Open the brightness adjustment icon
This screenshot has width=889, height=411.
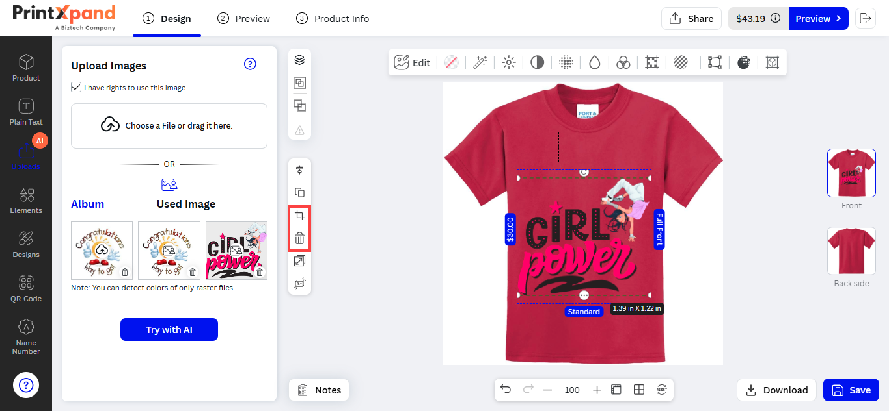[509, 62]
